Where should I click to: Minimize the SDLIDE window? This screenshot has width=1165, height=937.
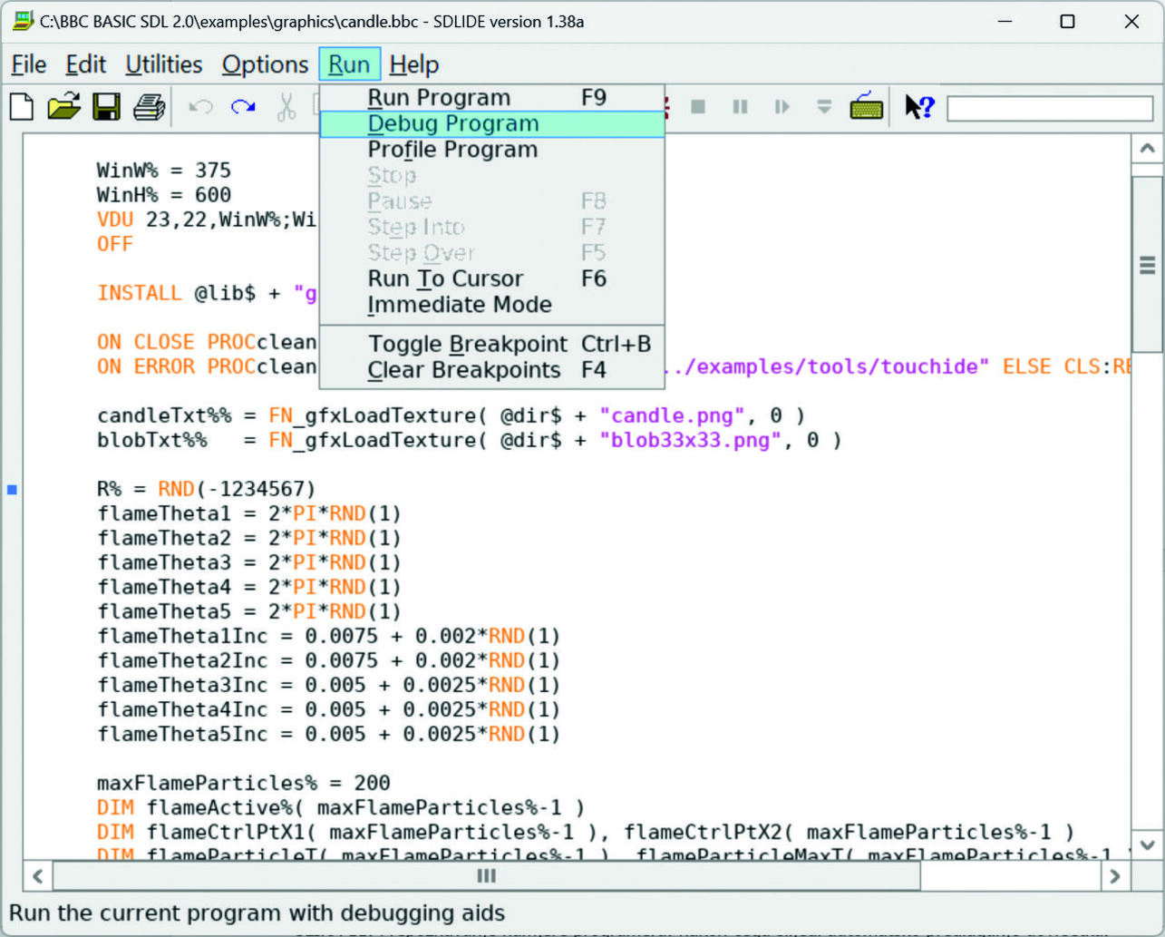[1005, 21]
